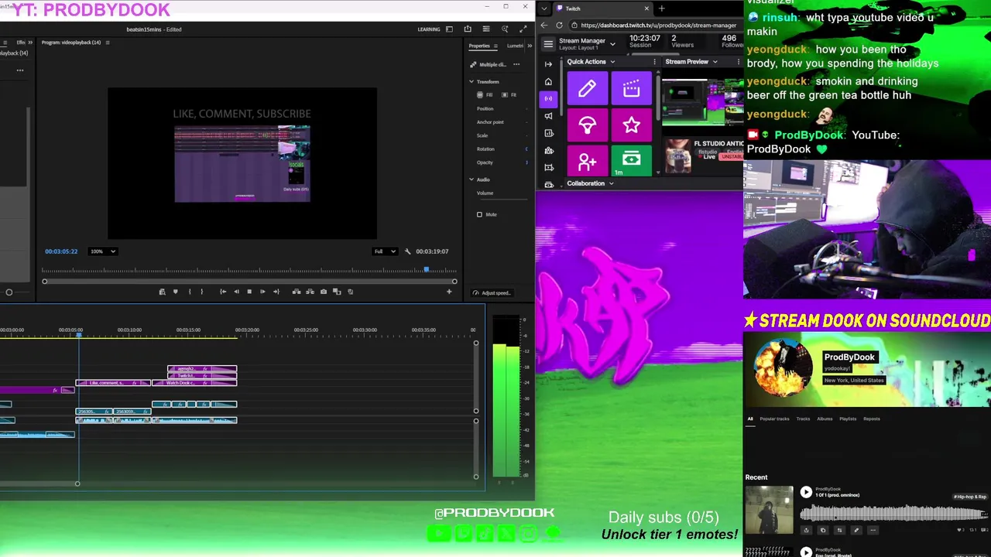The height and width of the screenshot is (557, 991).
Task: Open the Full playback resolution dropdown
Action: pos(385,251)
